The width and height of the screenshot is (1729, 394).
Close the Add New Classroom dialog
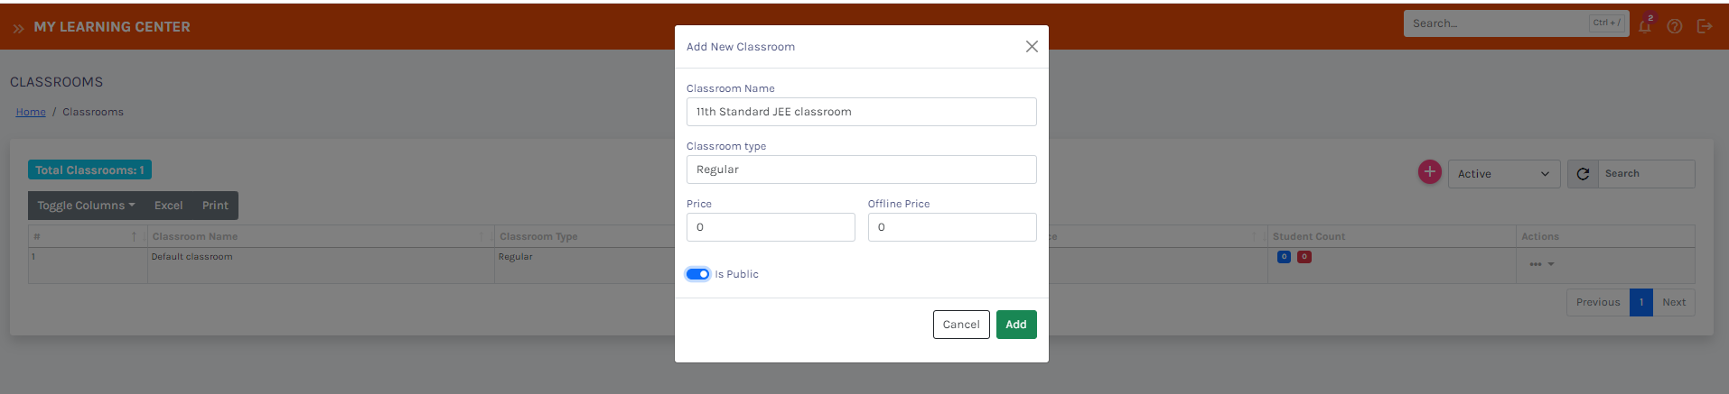1032,47
